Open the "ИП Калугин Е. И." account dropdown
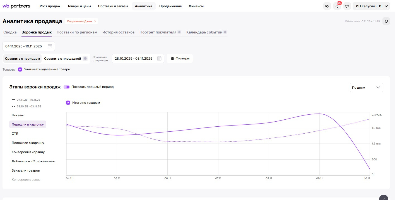This screenshot has height=200, width=395. click(x=371, y=6)
